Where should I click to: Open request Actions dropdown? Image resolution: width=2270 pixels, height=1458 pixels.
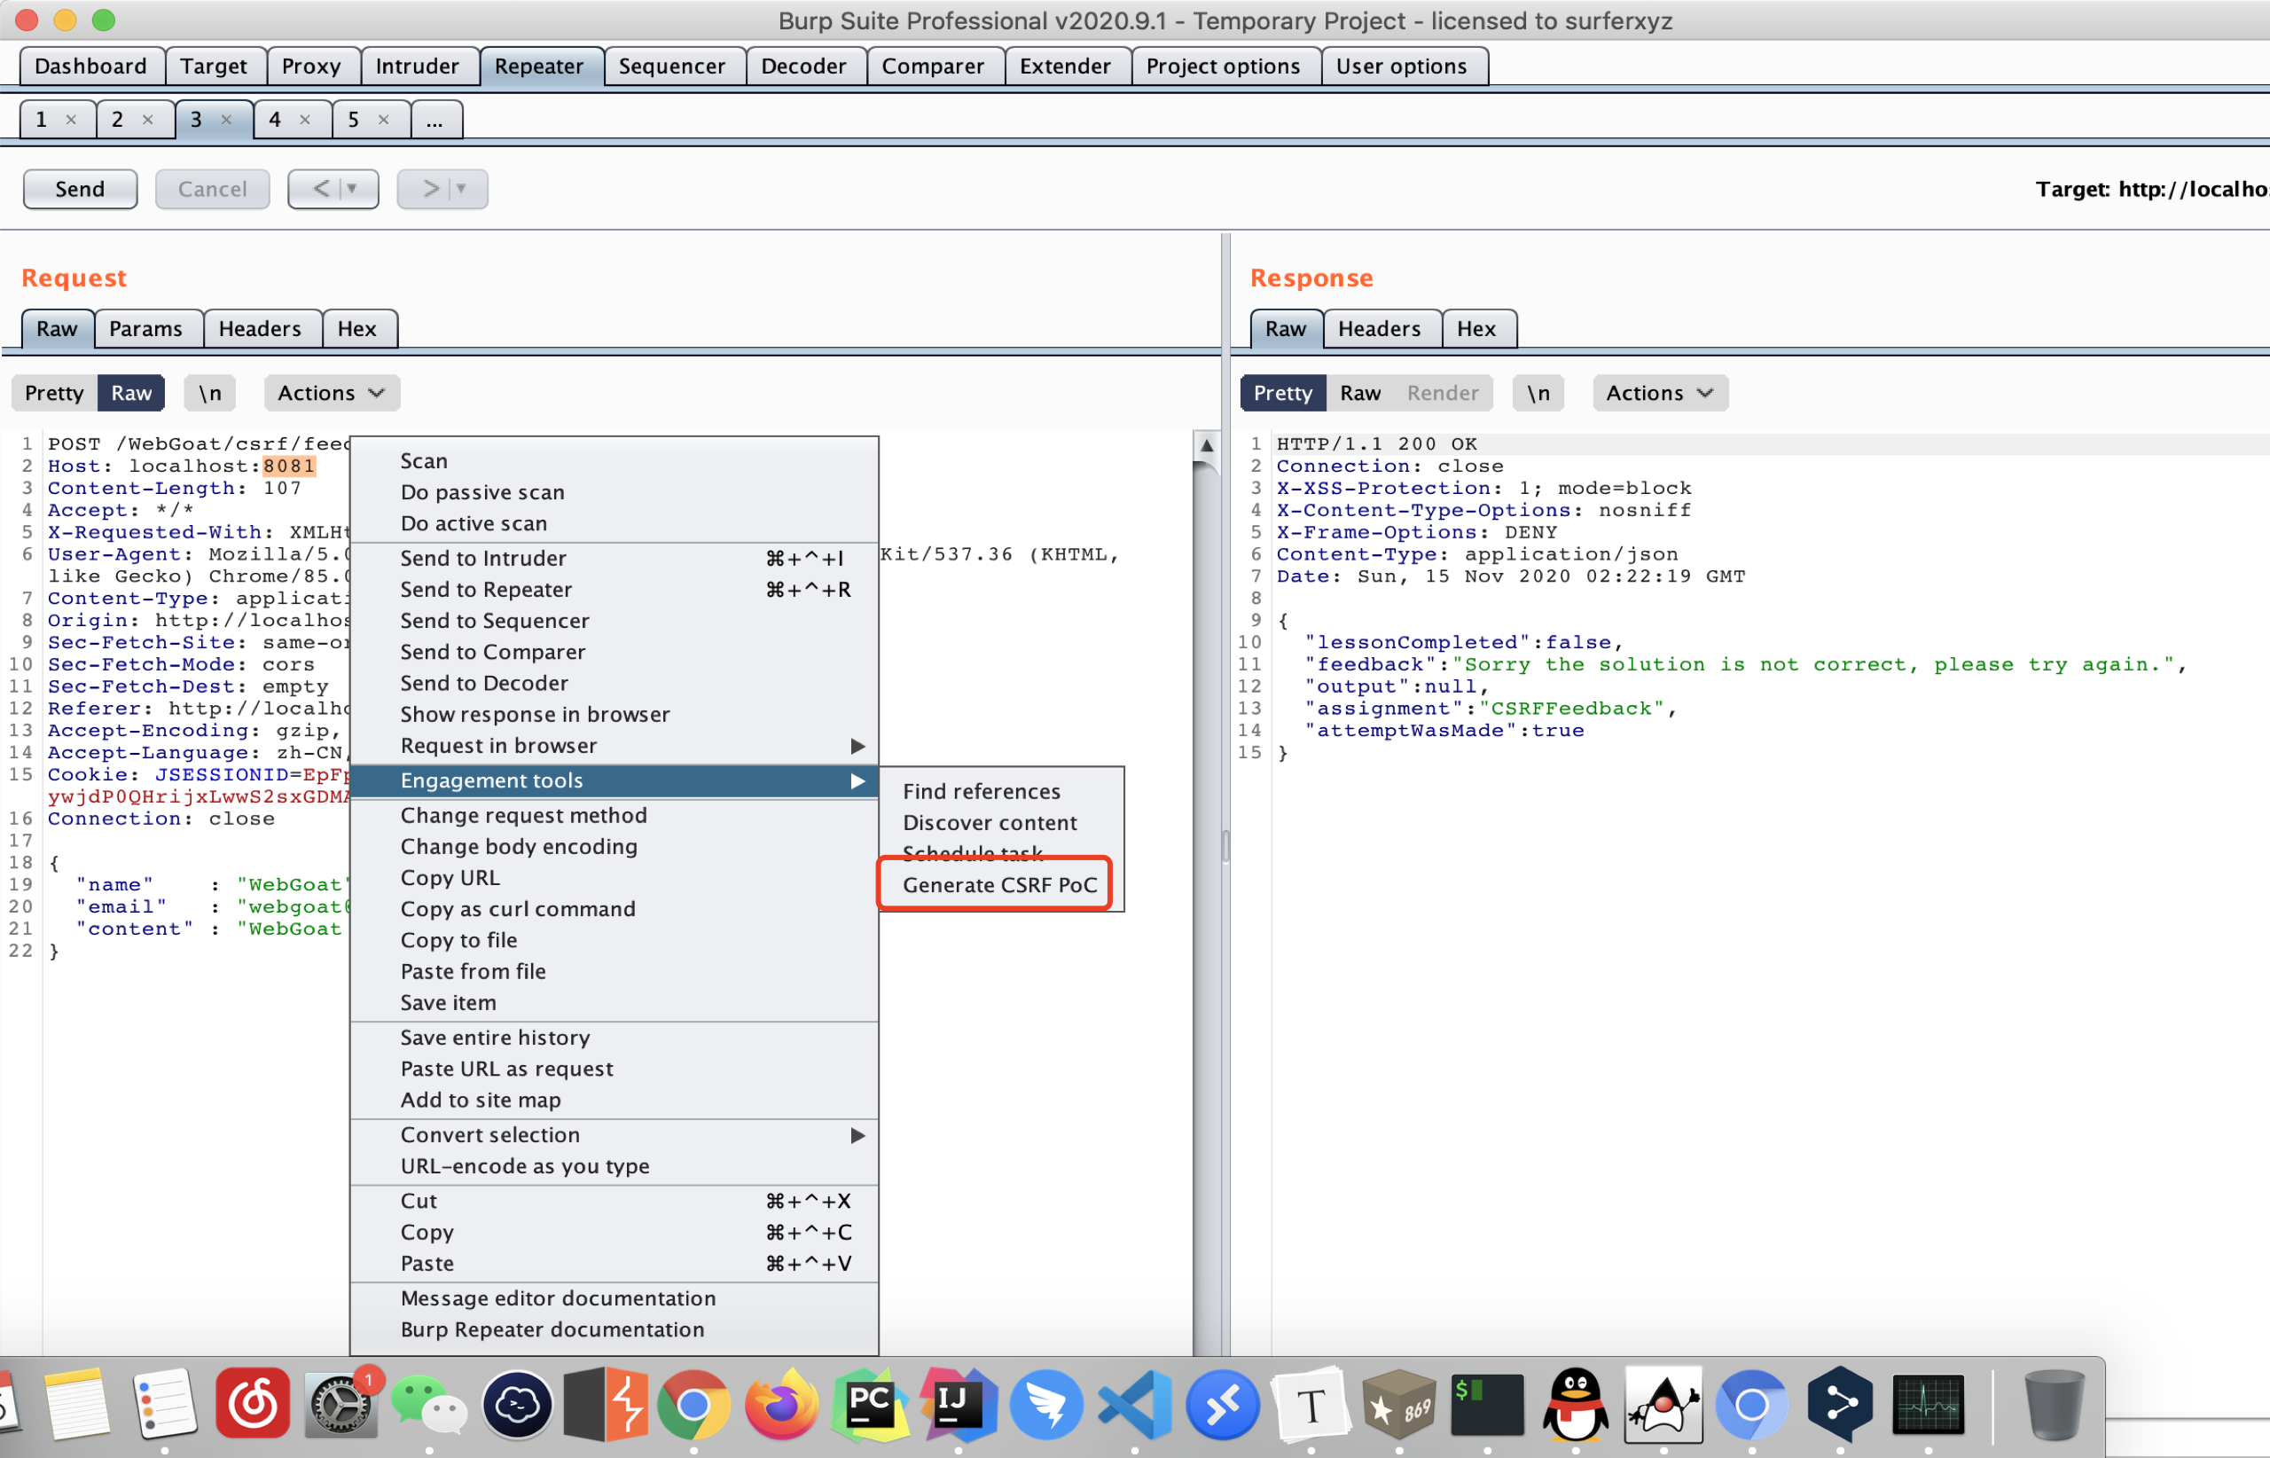pyautogui.click(x=332, y=393)
